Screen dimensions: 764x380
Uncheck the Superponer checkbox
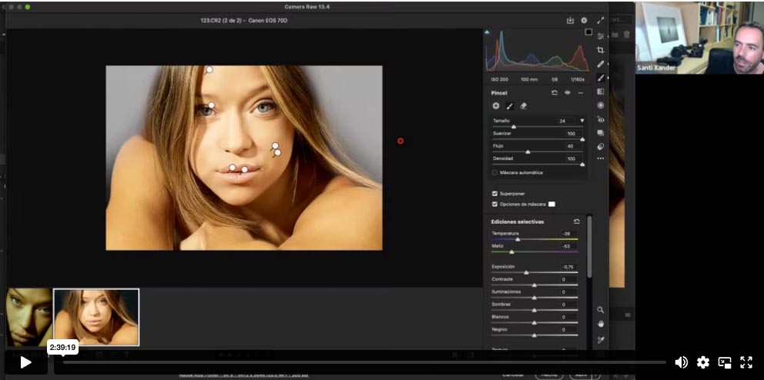point(495,194)
